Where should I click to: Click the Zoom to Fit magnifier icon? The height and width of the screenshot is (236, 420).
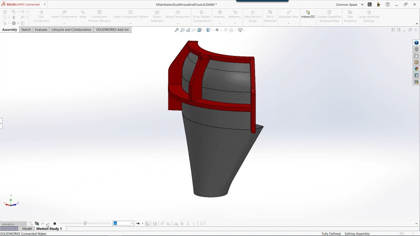[177, 30]
